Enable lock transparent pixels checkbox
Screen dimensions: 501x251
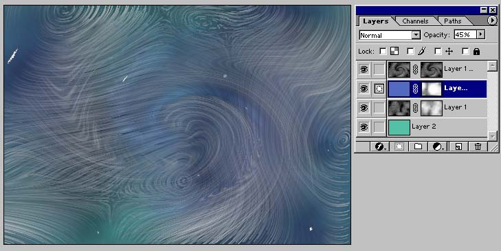click(383, 51)
